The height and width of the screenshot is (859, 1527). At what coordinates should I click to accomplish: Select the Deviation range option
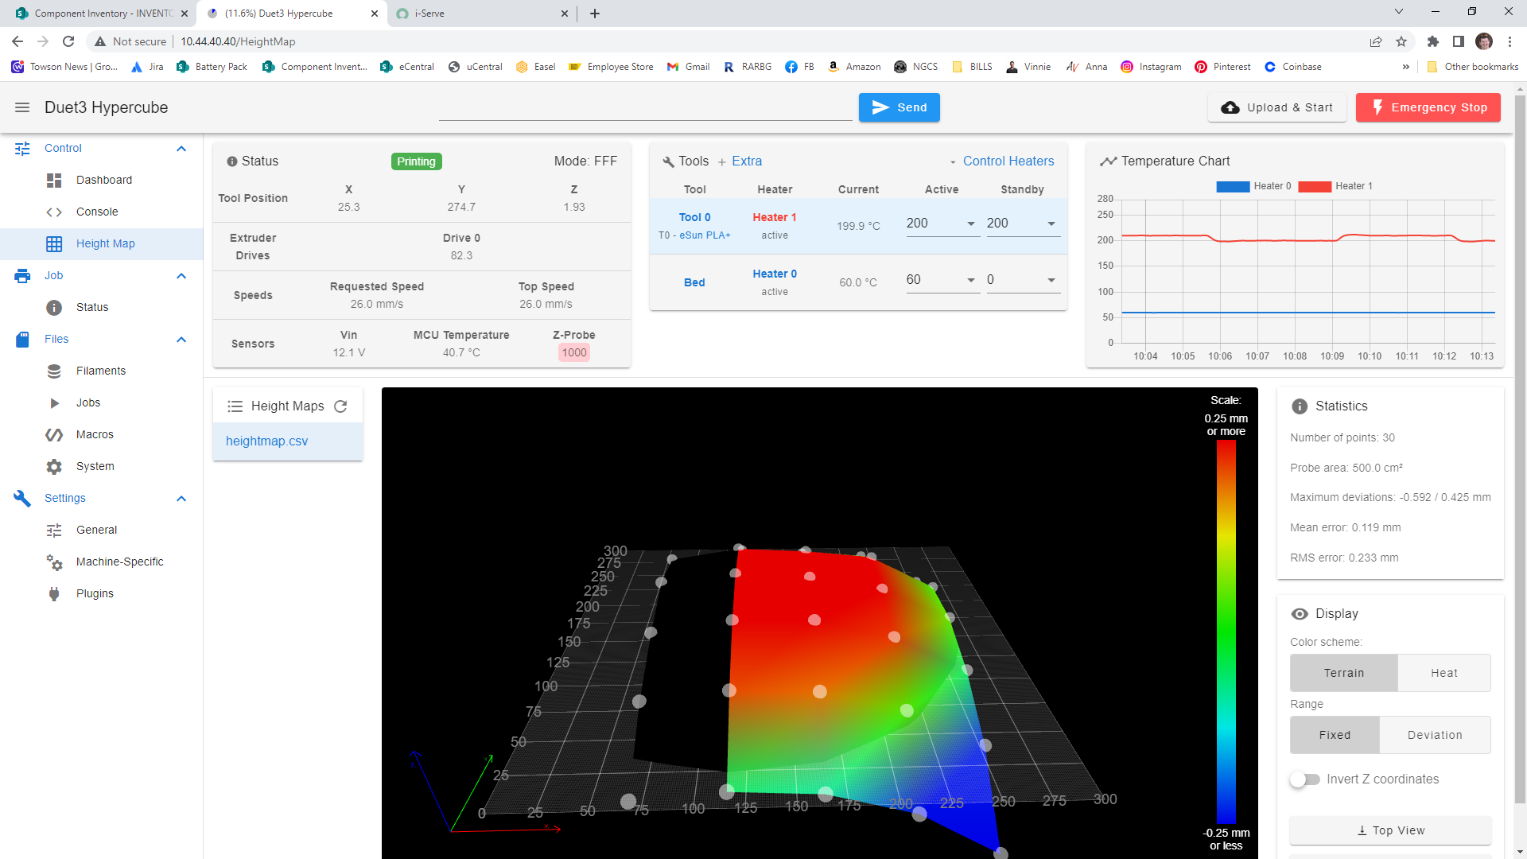(1434, 735)
